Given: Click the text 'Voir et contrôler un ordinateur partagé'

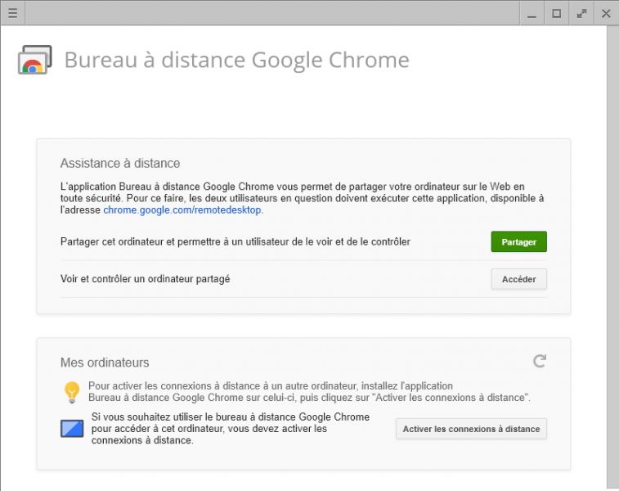Looking at the screenshot, I should click(145, 279).
